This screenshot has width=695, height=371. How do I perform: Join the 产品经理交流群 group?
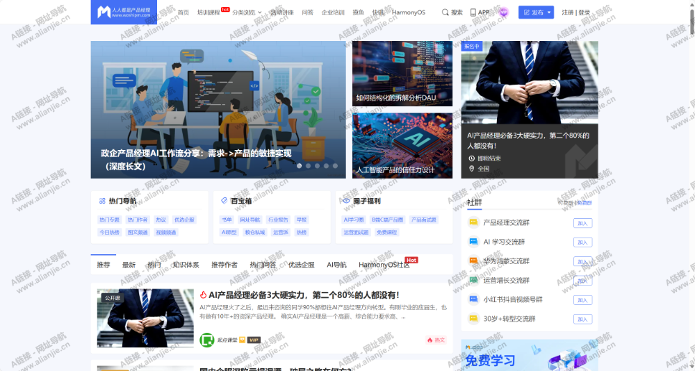point(582,223)
